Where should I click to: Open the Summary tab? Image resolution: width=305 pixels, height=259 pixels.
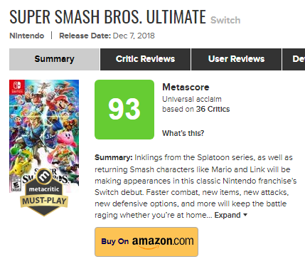(x=54, y=59)
